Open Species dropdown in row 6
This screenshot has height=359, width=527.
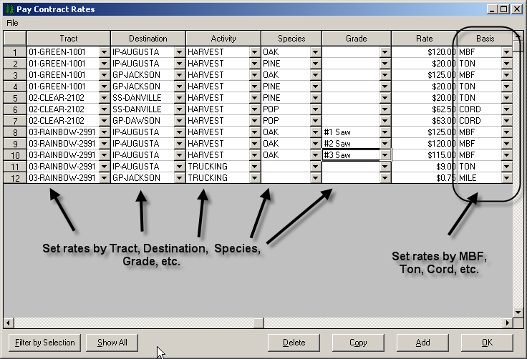[315, 109]
